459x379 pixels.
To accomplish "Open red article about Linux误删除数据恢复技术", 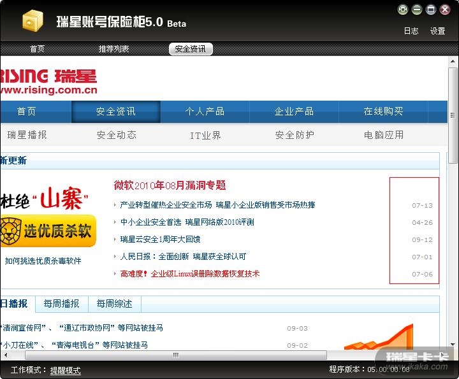I will pos(190,274).
